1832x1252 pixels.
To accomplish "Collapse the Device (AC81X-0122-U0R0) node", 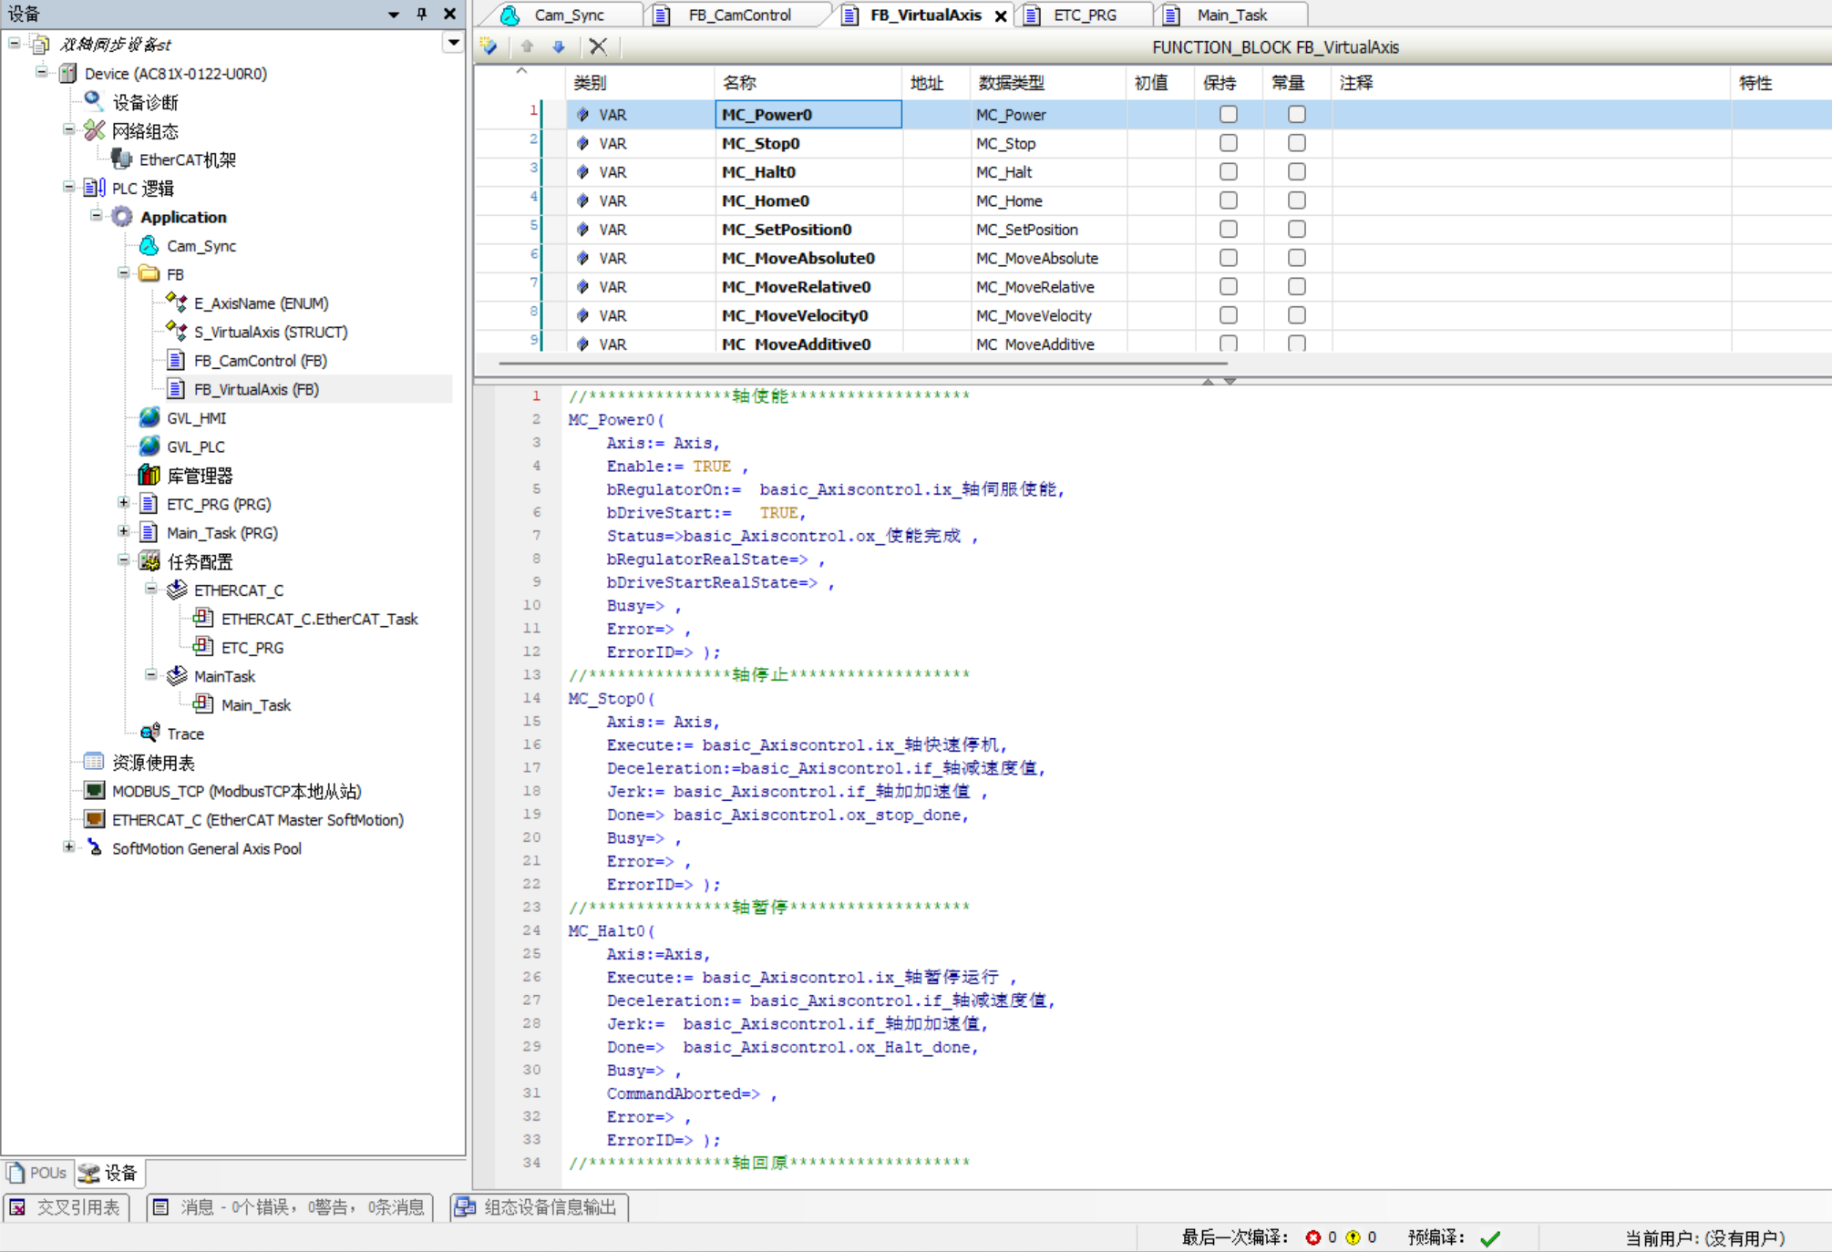I will point(41,71).
